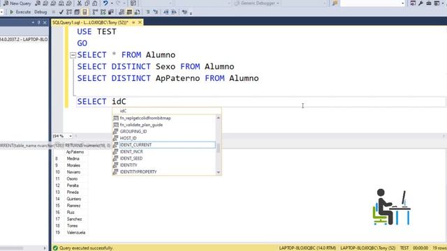
Task: Parse the query with the checkmark icon
Action: pyautogui.click(x=61, y=12)
